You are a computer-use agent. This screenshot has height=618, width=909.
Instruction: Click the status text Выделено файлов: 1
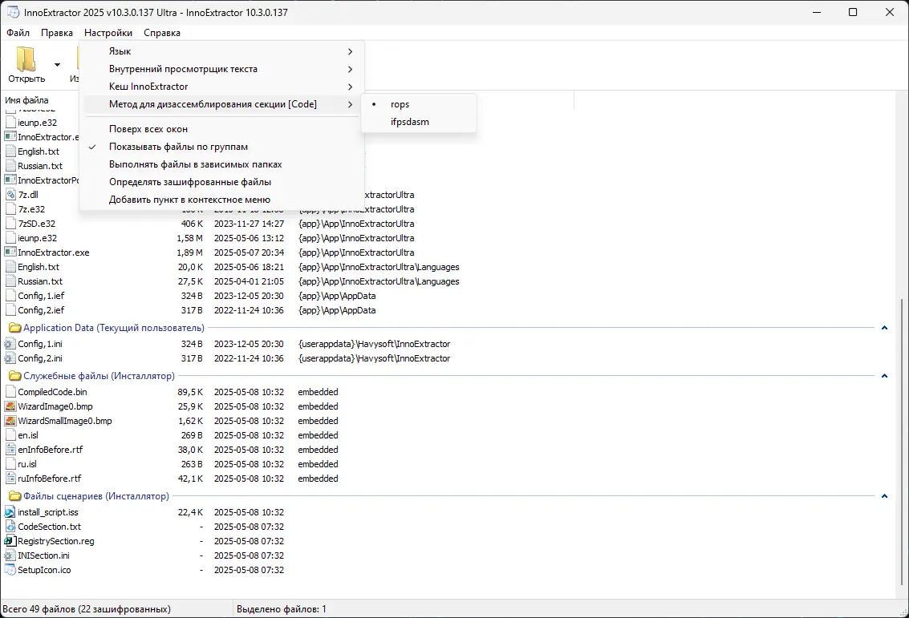pyautogui.click(x=281, y=609)
